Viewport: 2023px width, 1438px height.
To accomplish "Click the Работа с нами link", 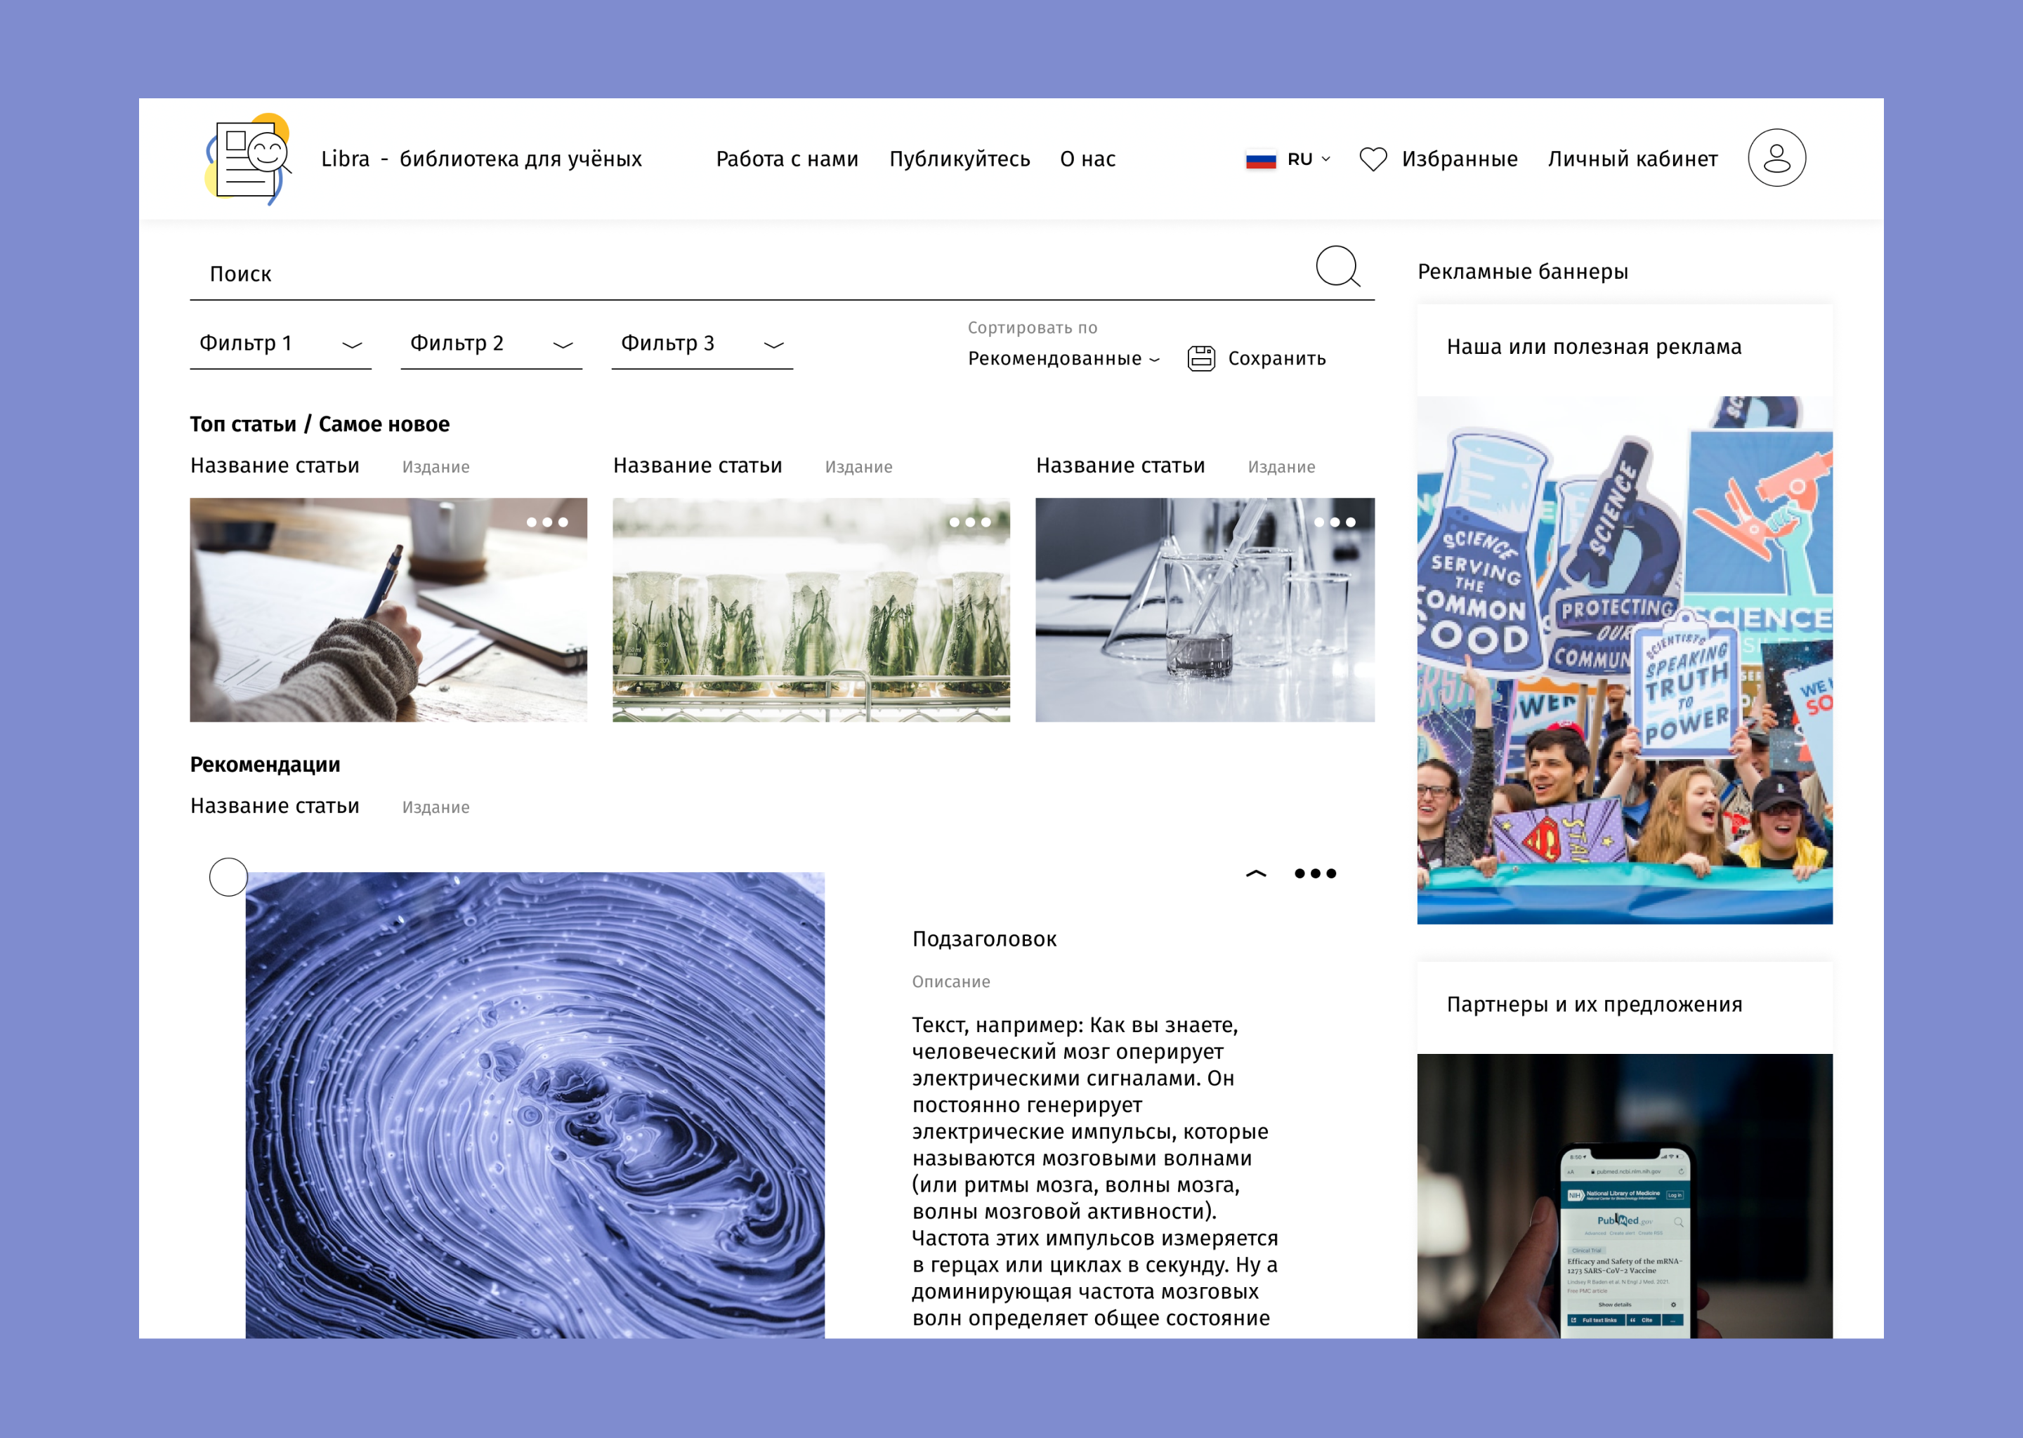I will tap(787, 159).
